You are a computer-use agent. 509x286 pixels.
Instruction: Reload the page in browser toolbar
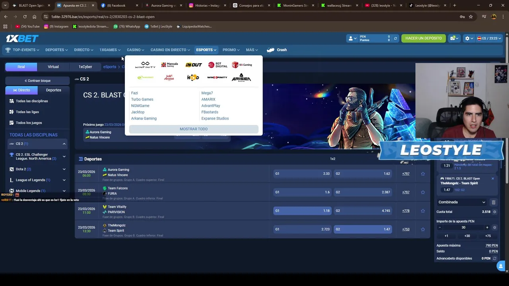point(25,17)
